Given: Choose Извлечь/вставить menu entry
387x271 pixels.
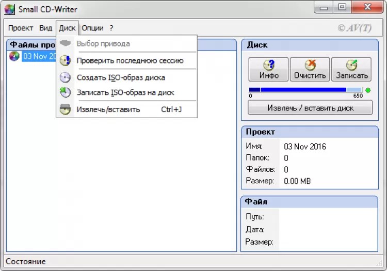Looking at the screenshot, I should pyautogui.click(x=126, y=109).
